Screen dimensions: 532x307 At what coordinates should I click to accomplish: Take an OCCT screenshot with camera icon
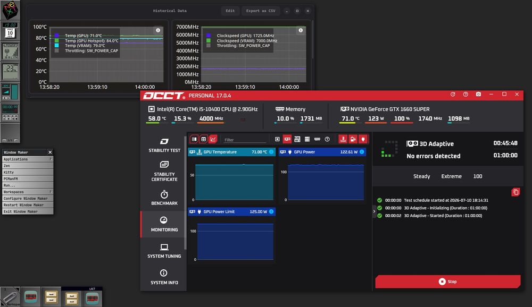pyautogui.click(x=478, y=94)
